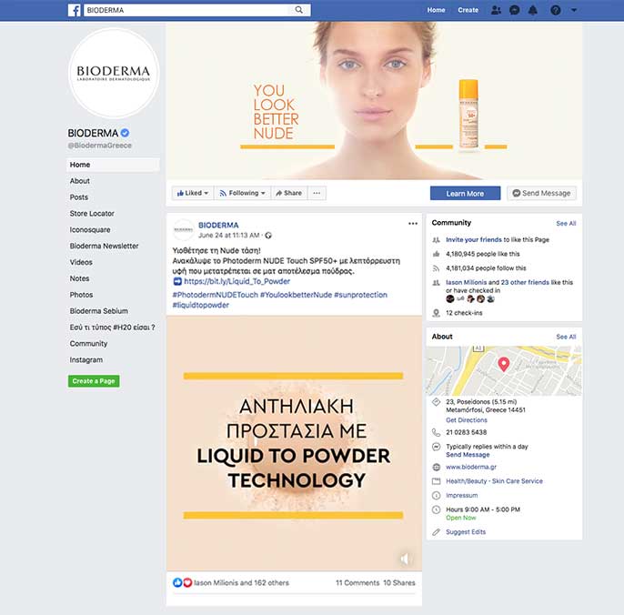Viewport: 624px width, 615px height.
Task: Click the Love heart reaction icon
Action: point(187,583)
